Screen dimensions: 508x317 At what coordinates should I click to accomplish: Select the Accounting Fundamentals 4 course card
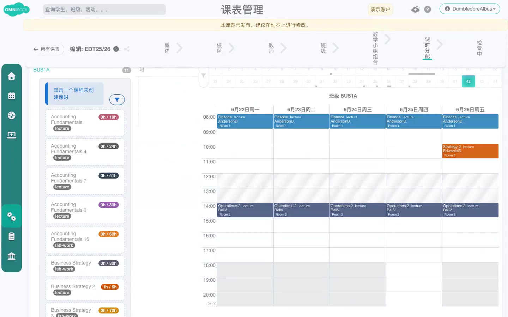85,152
